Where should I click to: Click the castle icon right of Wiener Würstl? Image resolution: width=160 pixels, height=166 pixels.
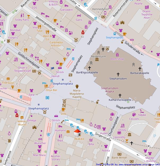coord(34,127)
